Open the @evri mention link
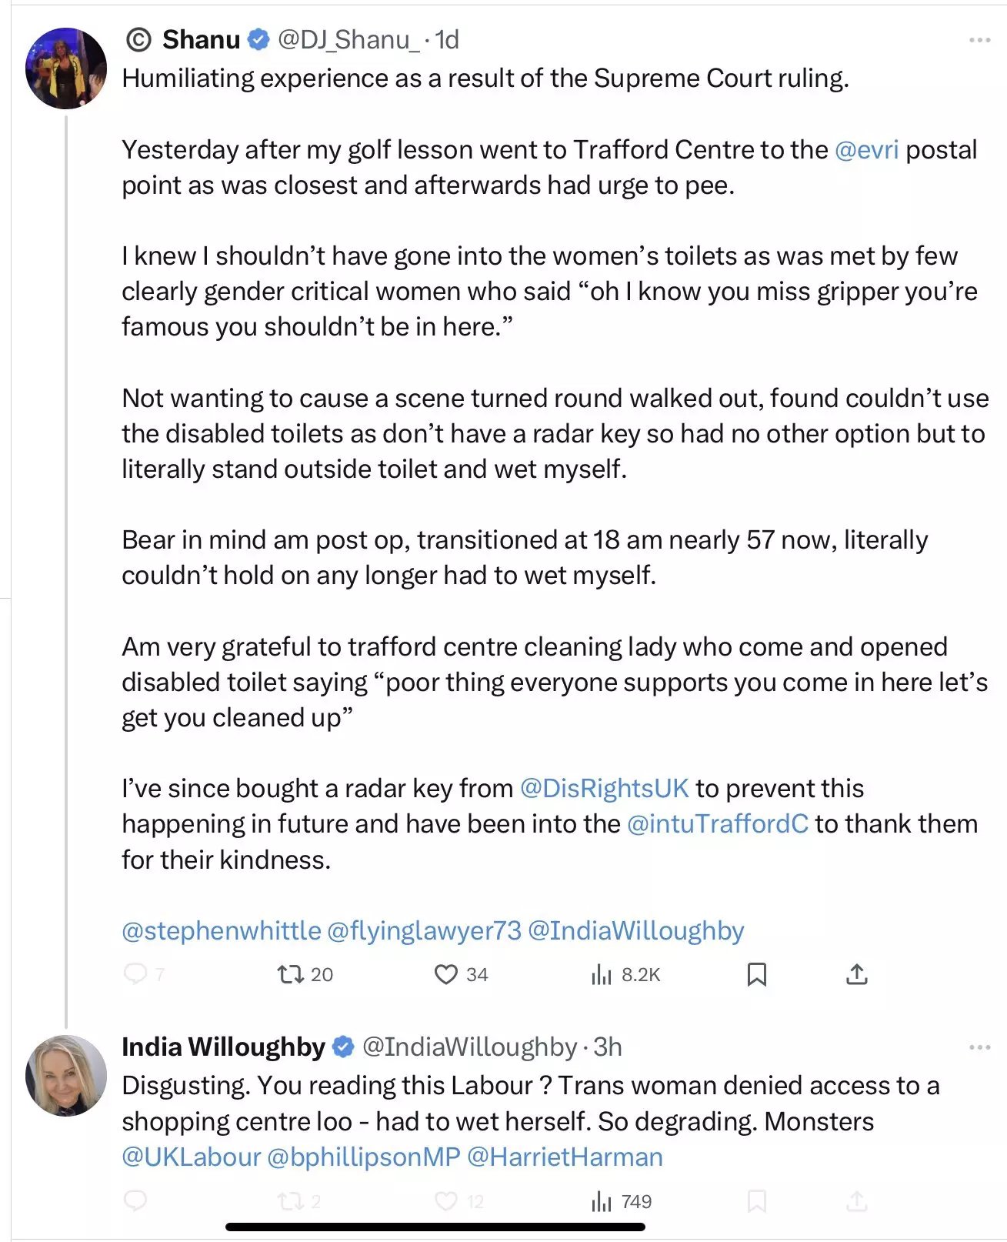The width and height of the screenshot is (1007, 1242). click(x=866, y=149)
